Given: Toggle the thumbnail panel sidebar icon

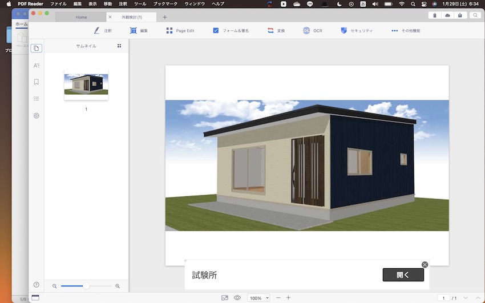Looking at the screenshot, I should tap(37, 49).
